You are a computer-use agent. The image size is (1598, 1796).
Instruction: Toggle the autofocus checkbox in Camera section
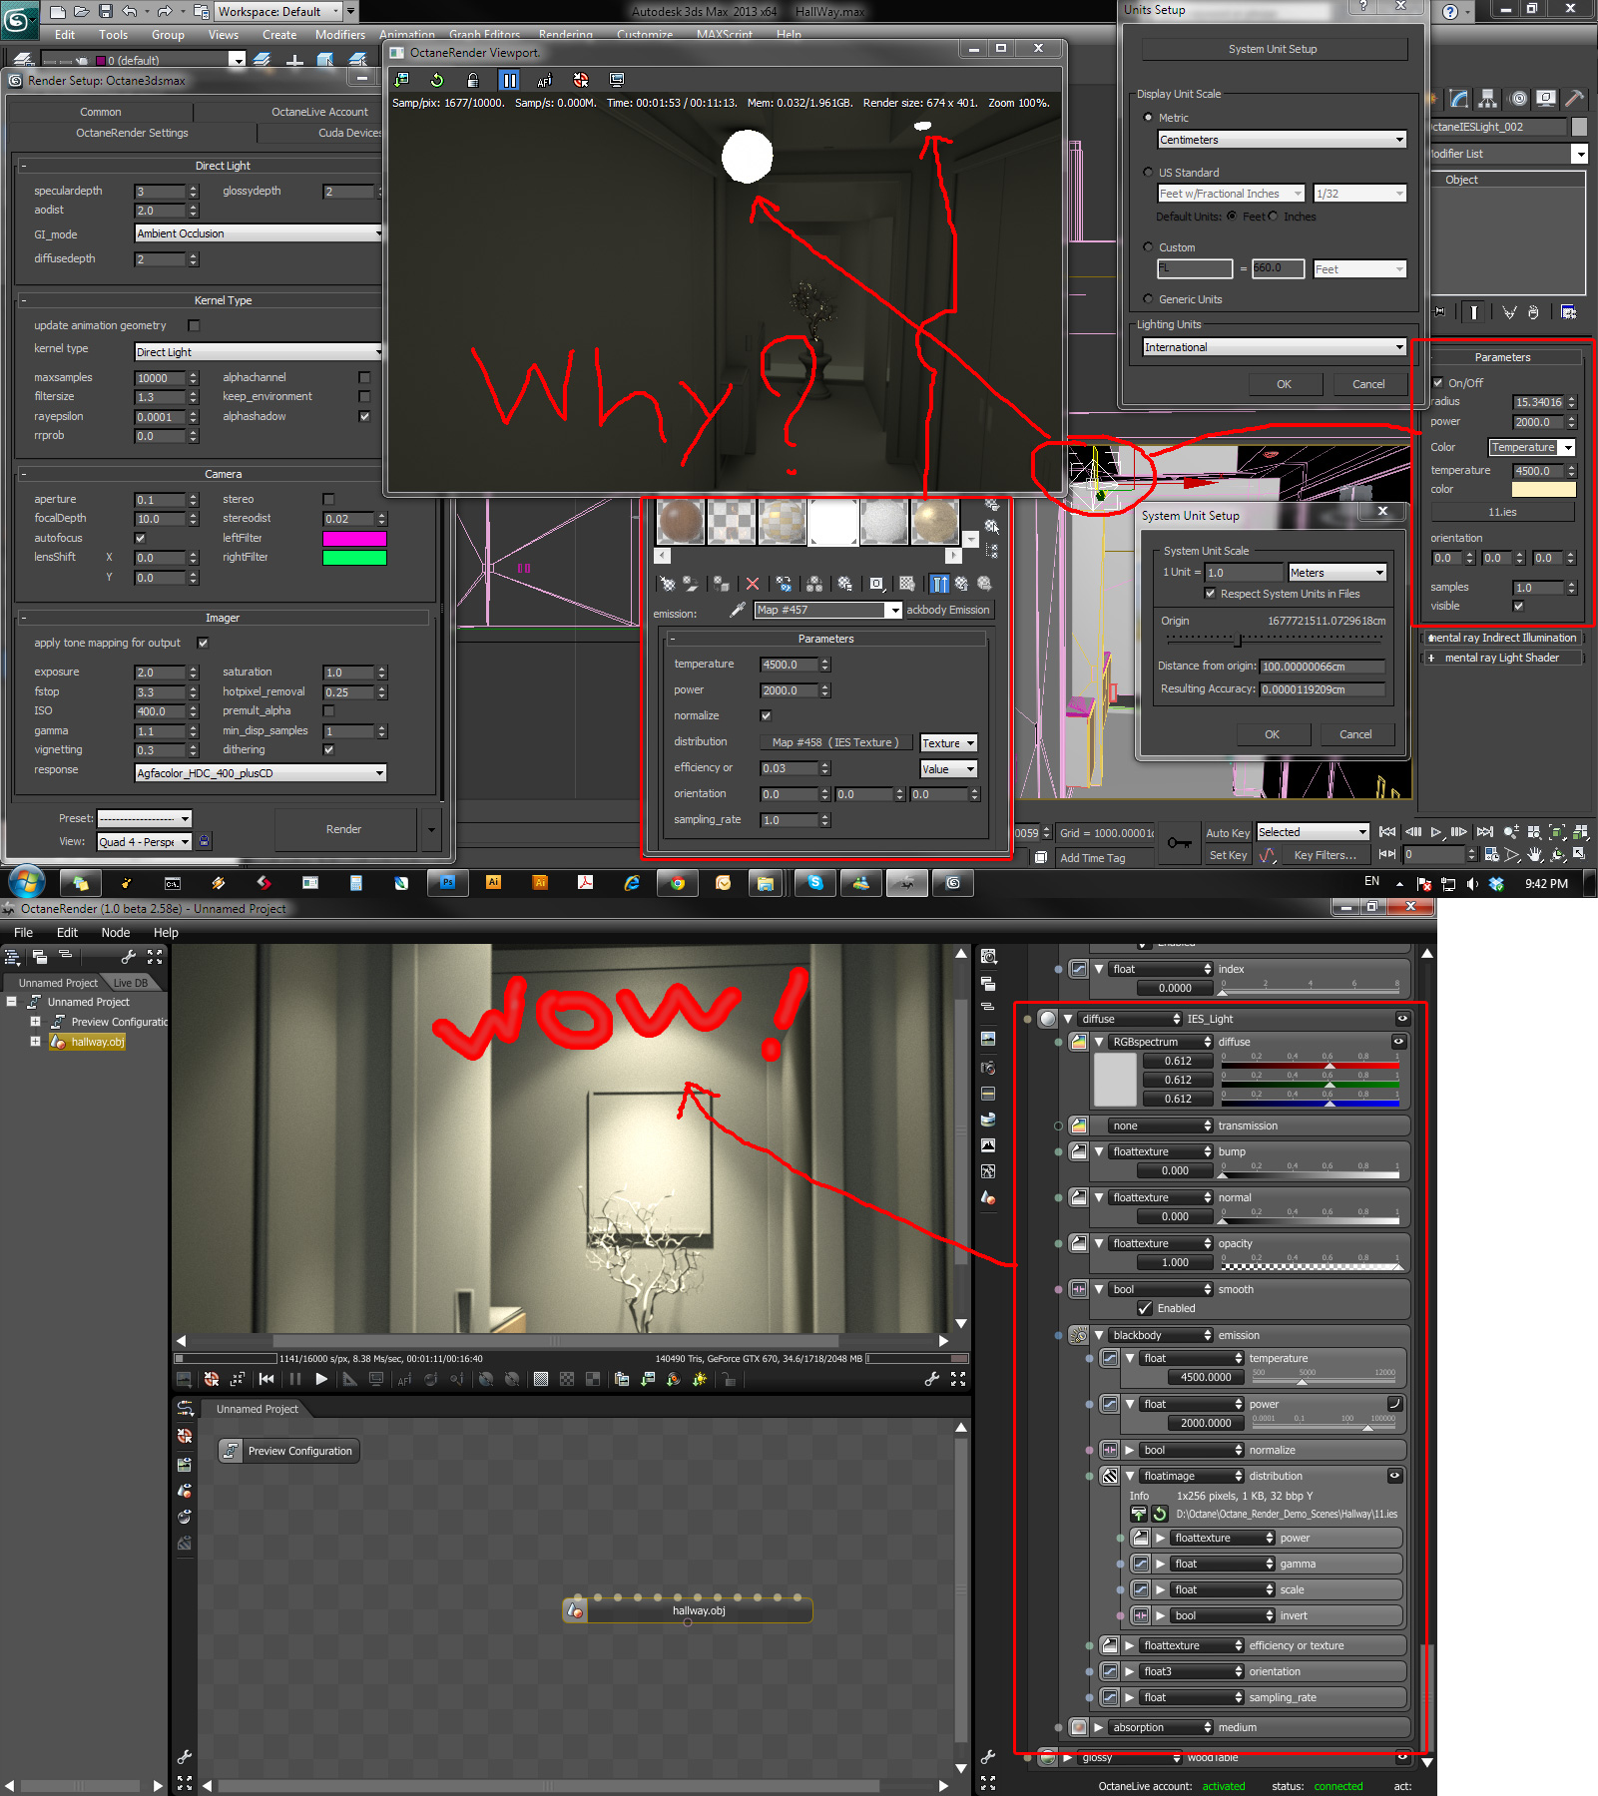[141, 538]
